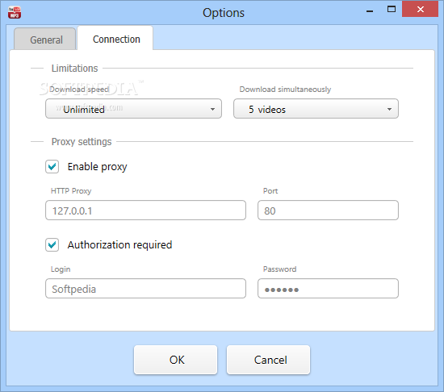
Task: Click the Password input field
Action: [x=328, y=289]
